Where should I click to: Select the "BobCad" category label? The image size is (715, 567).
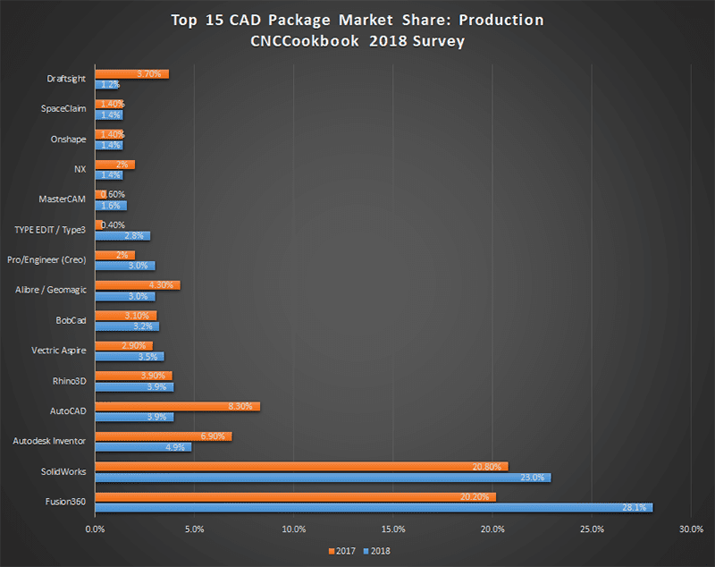[71, 320]
